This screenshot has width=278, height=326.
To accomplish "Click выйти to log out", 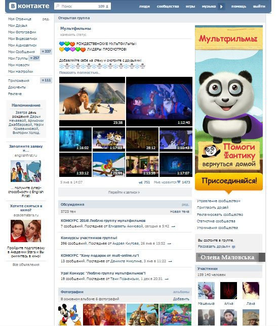I will pos(259,7).
